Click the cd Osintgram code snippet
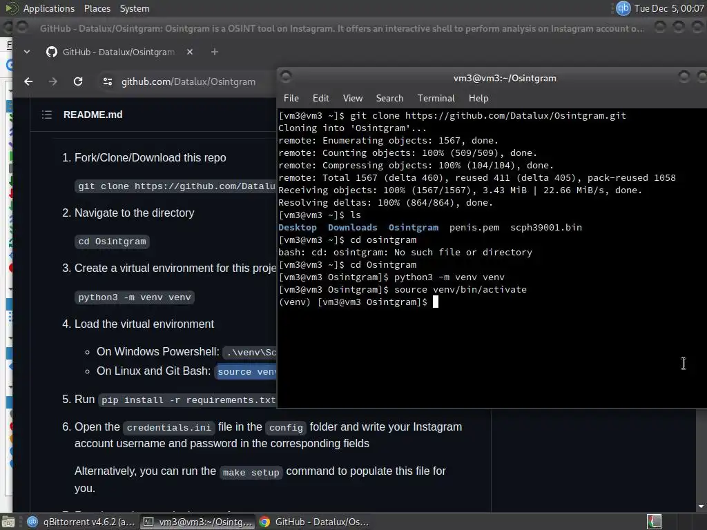Image resolution: width=707 pixels, height=530 pixels. click(112, 242)
